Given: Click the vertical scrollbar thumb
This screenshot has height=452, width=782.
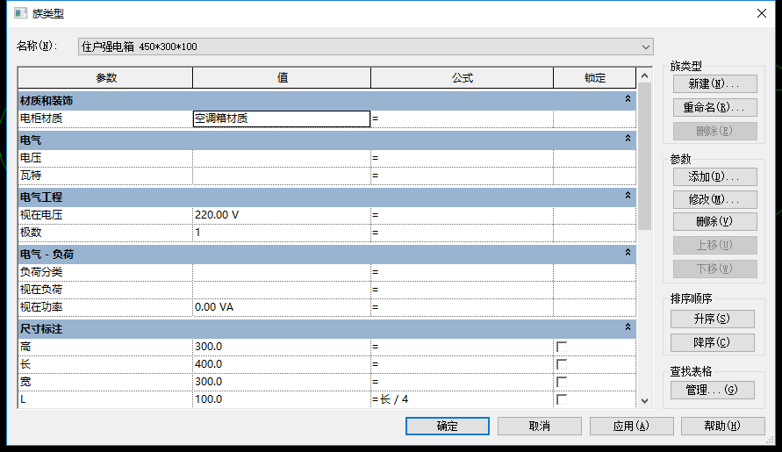Looking at the screenshot, I should point(644,156).
